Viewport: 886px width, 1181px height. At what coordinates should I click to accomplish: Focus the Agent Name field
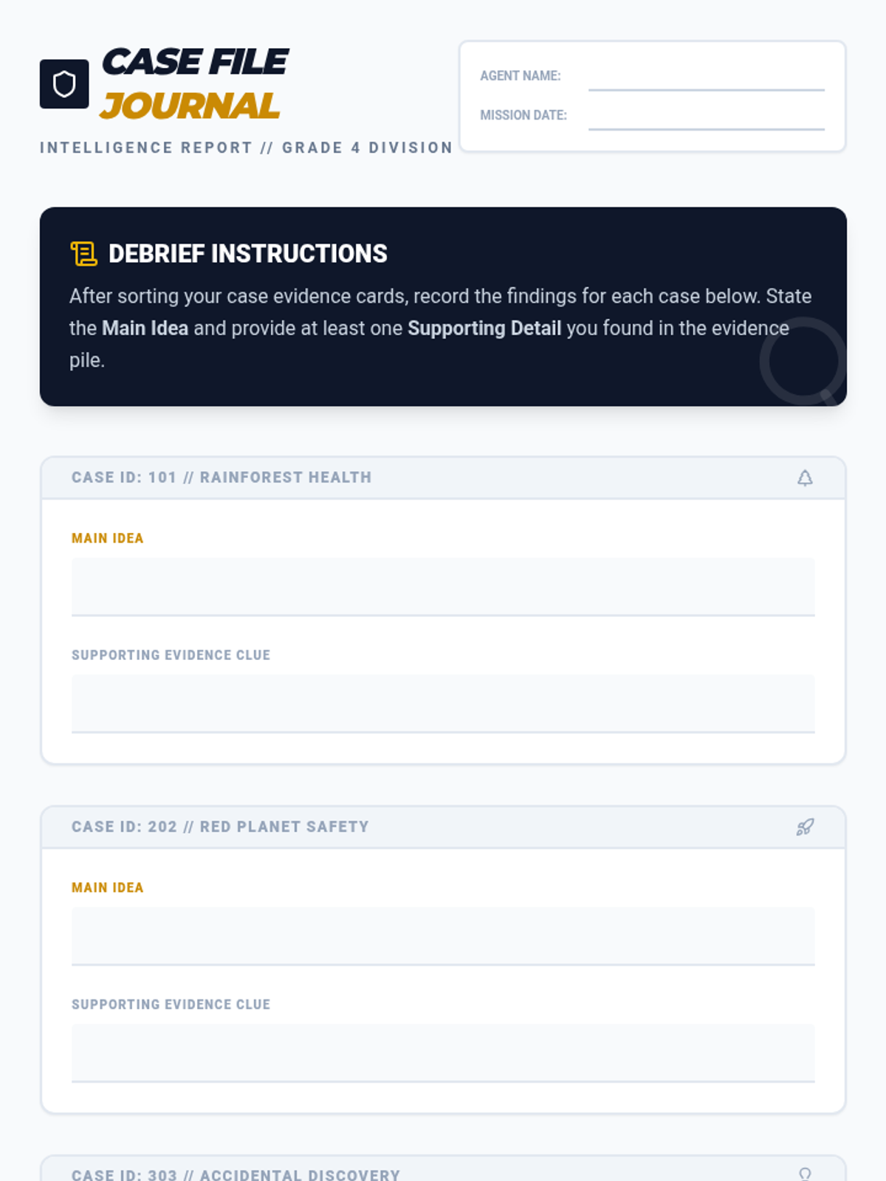coord(706,77)
